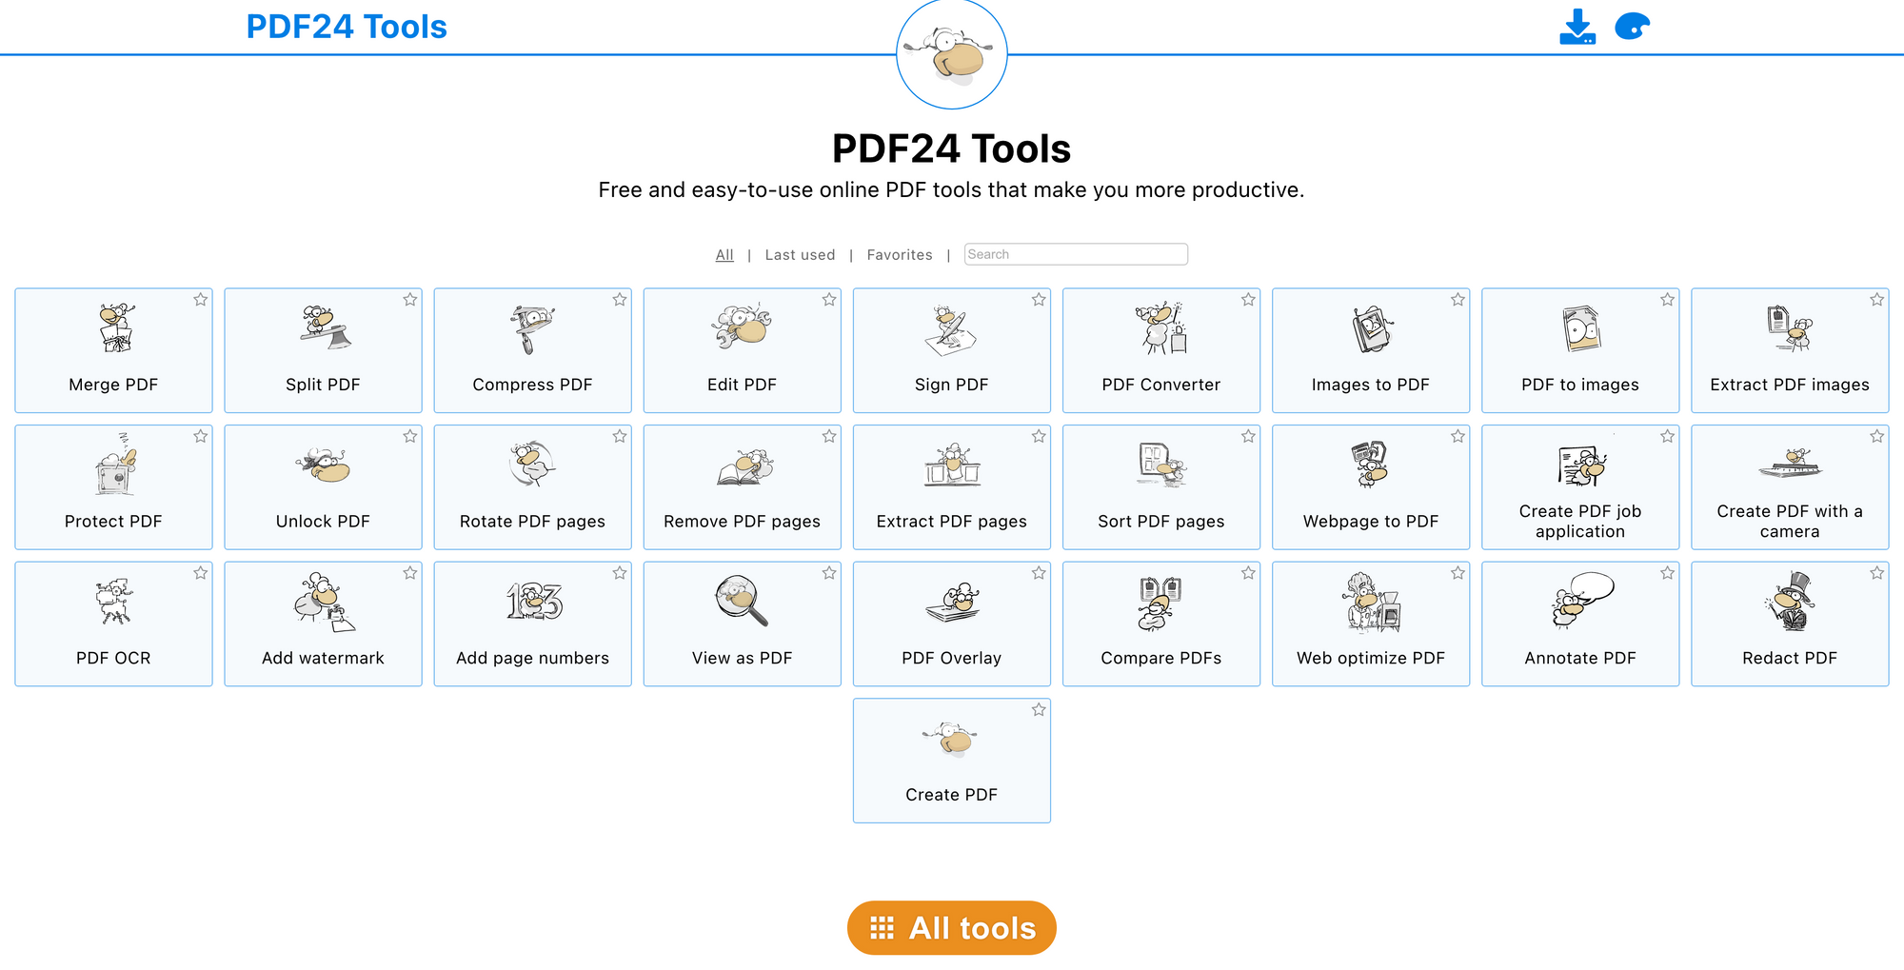Open the Add watermark tool icon
This screenshot has height=970, width=1904.
point(324,602)
